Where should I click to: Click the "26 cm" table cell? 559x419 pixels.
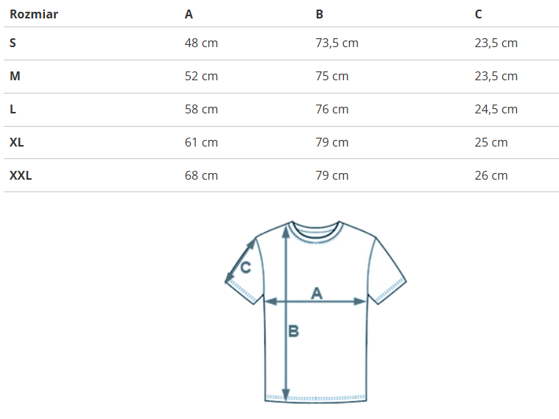(x=491, y=175)
